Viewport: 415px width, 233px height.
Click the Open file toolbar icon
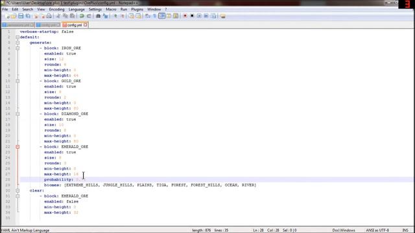[14, 16]
